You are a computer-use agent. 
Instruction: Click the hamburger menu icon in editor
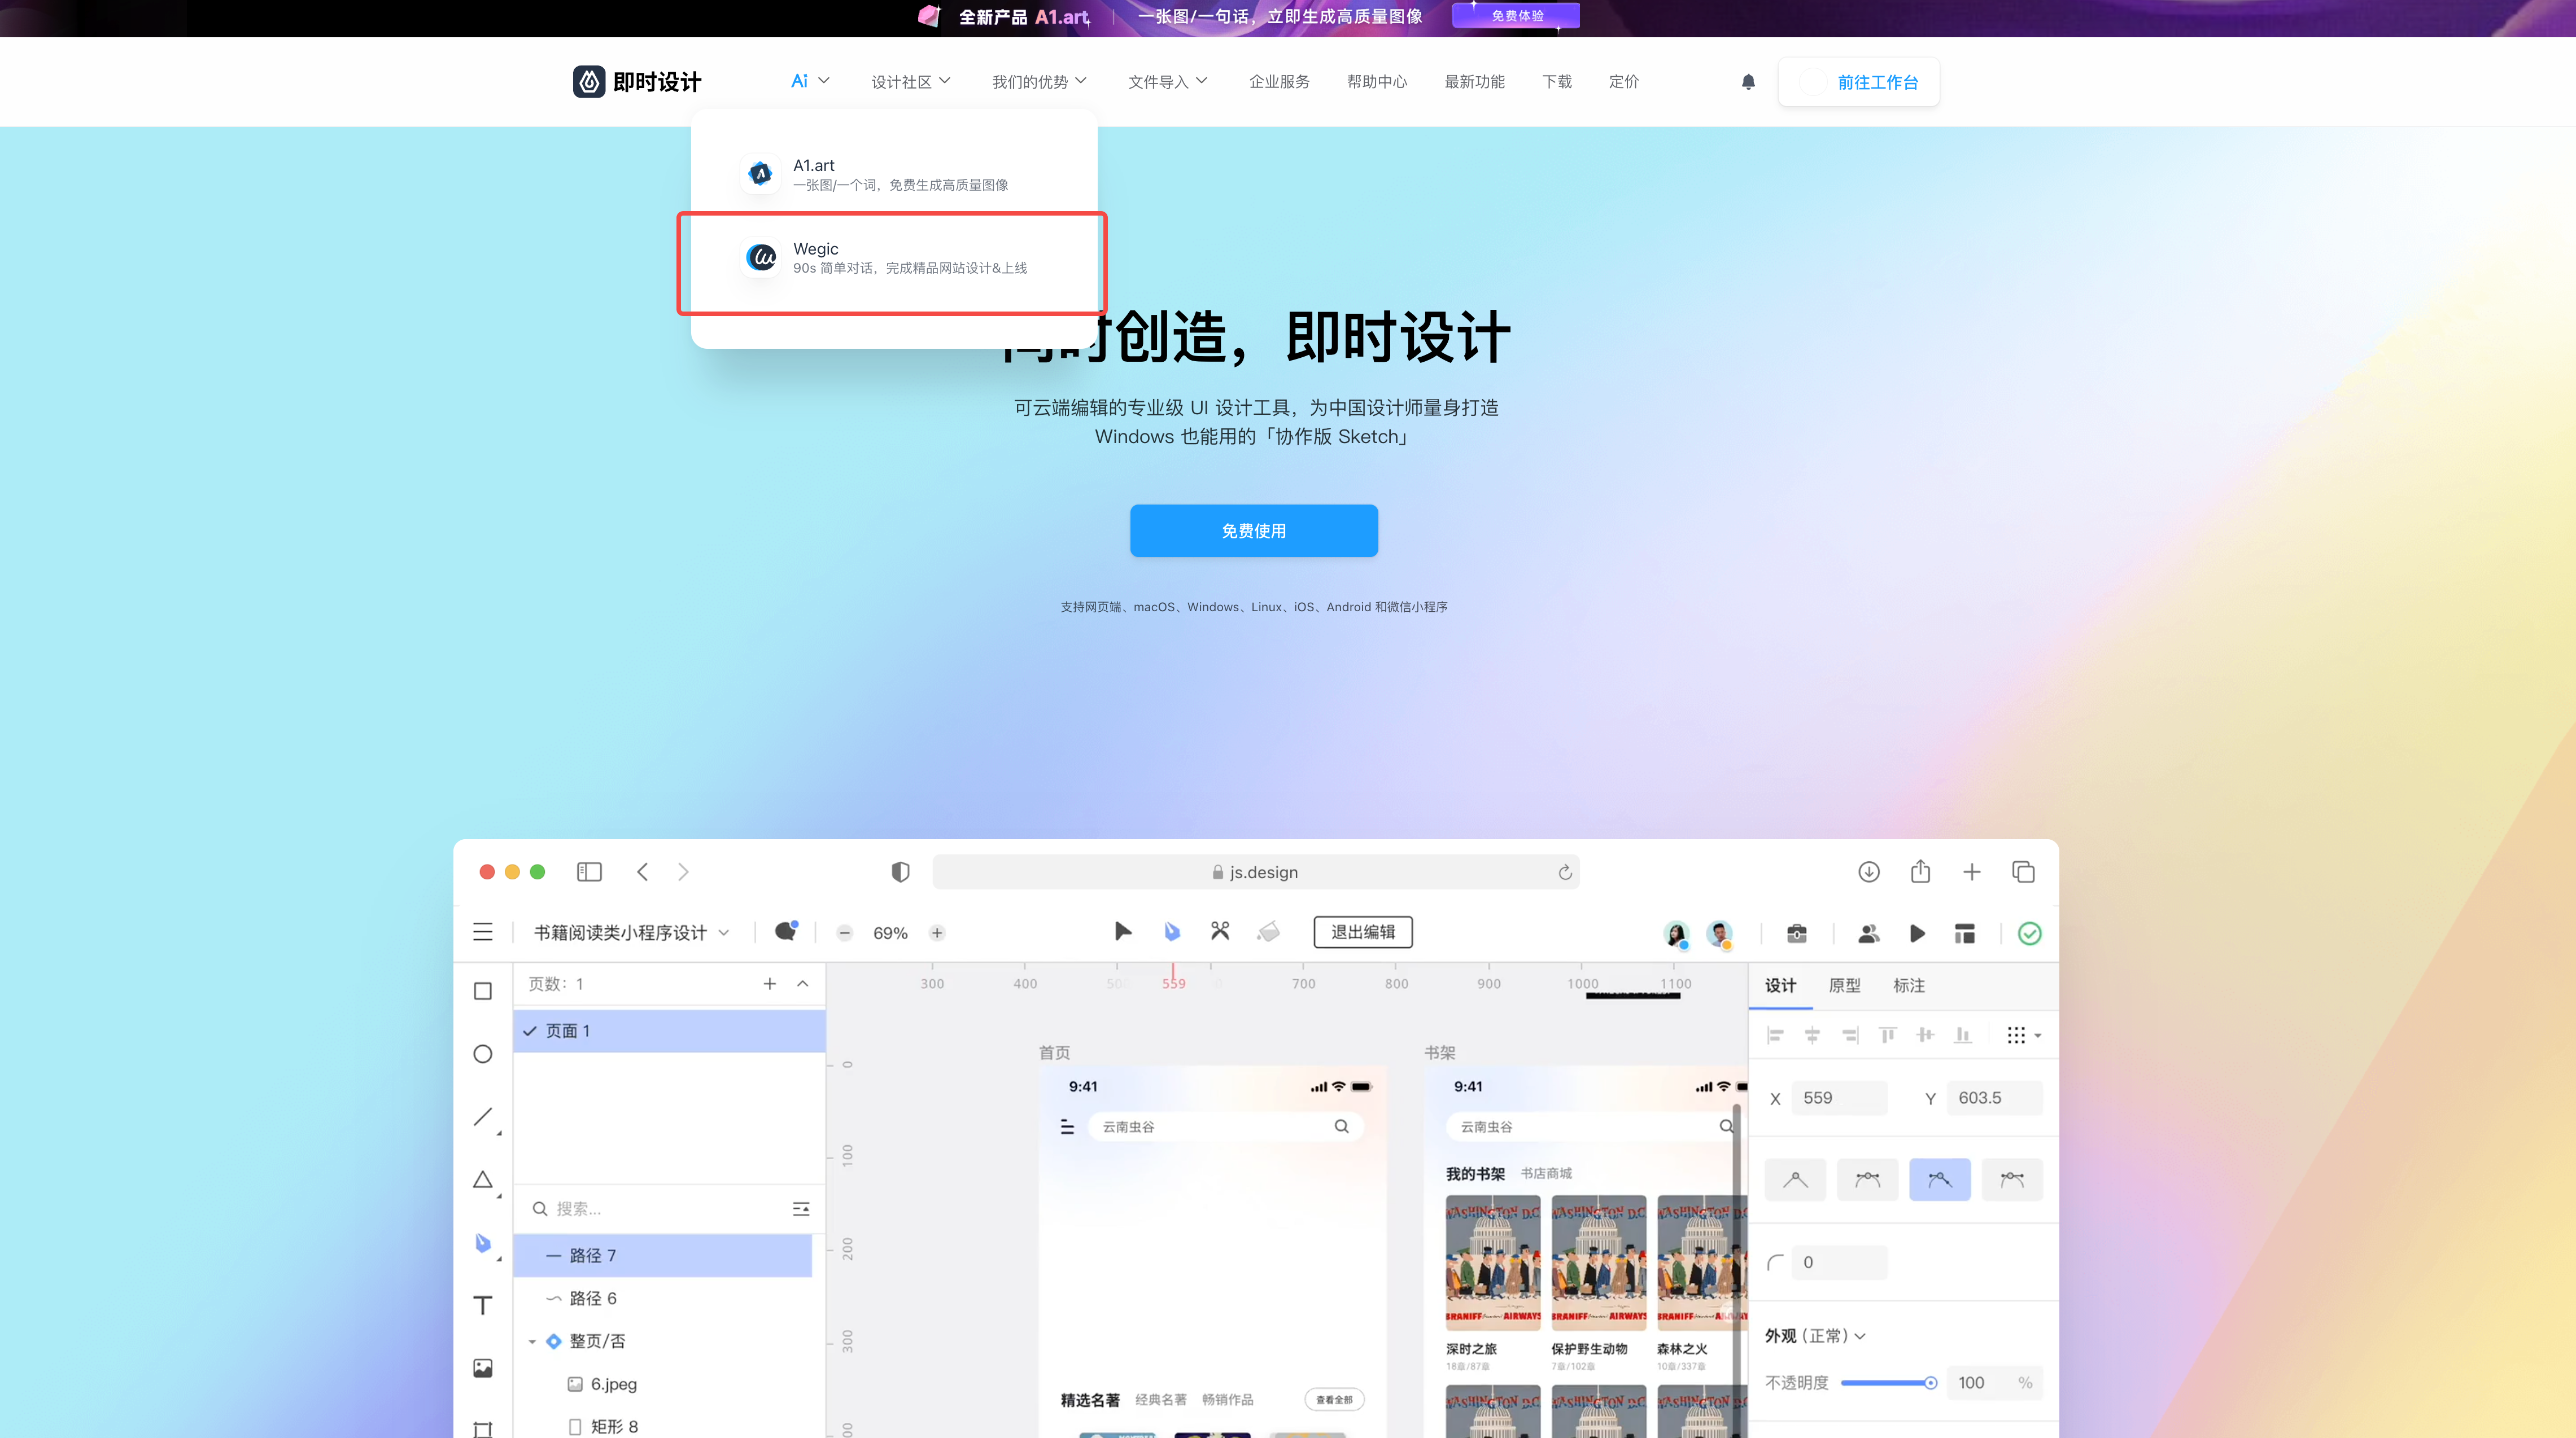pos(483,932)
